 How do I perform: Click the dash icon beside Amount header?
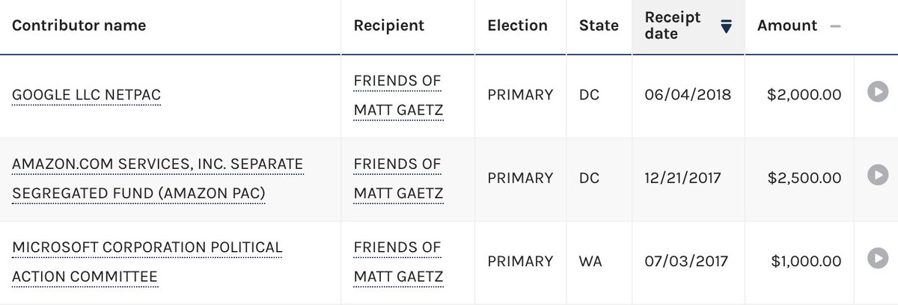coord(835,26)
